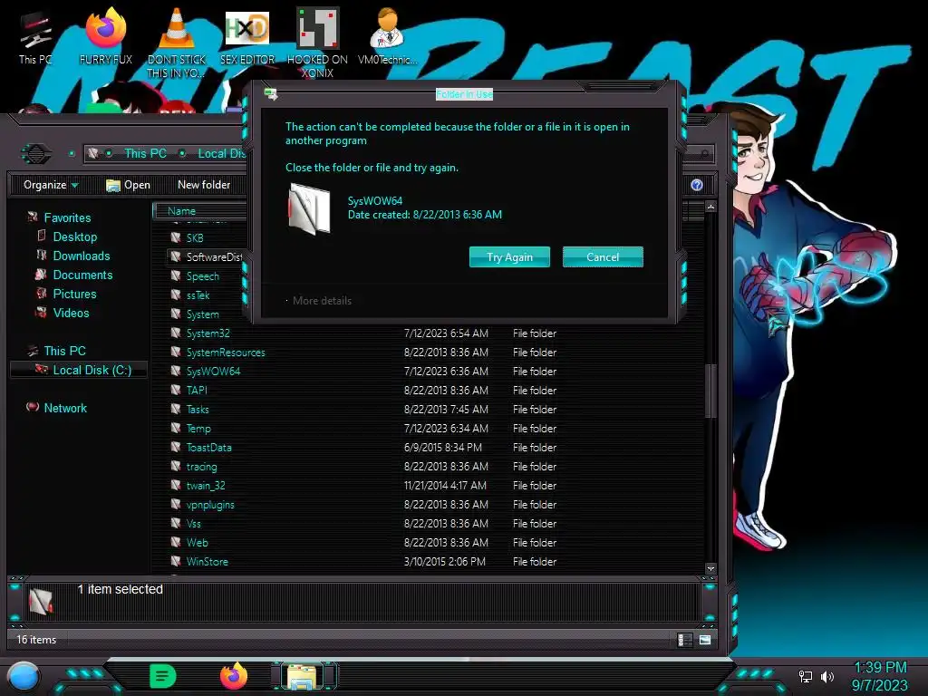The image size is (928, 696).
Task: Open the FURRY FUX Firefox desktop icon
Action: [106, 35]
